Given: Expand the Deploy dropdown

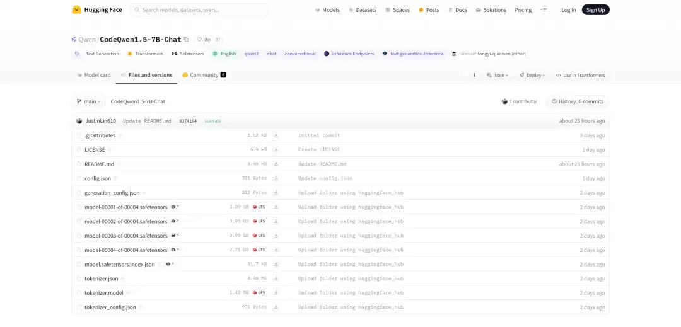Looking at the screenshot, I should [532, 76].
